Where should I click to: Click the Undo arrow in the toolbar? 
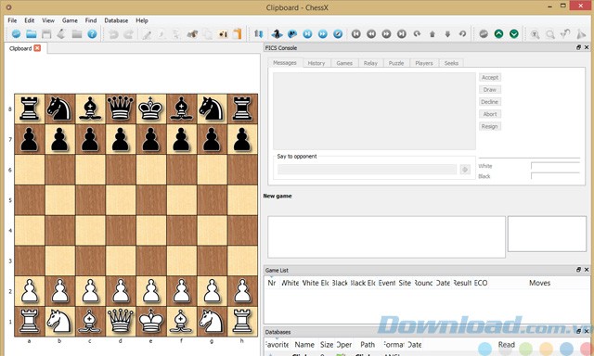(x=113, y=34)
